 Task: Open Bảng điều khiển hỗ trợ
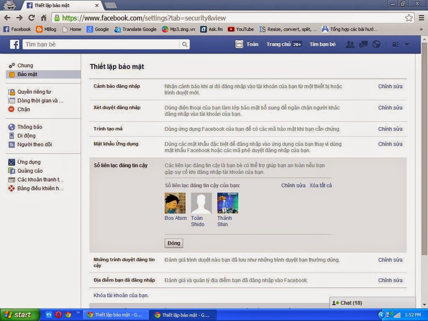[x=36, y=189]
